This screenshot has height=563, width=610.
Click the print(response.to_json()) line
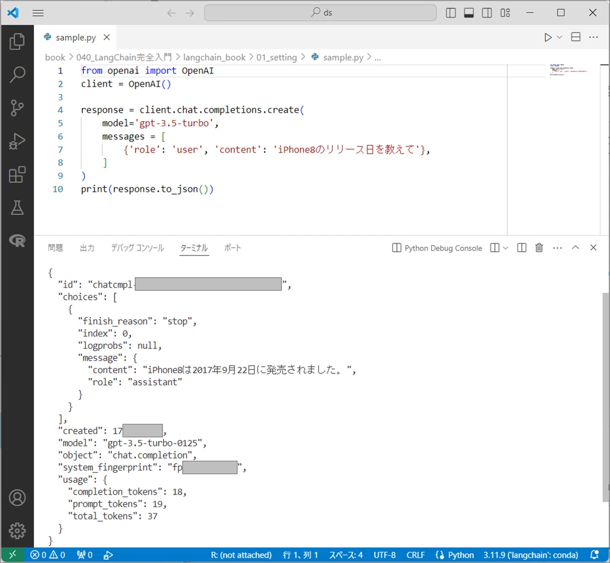pyautogui.click(x=147, y=189)
